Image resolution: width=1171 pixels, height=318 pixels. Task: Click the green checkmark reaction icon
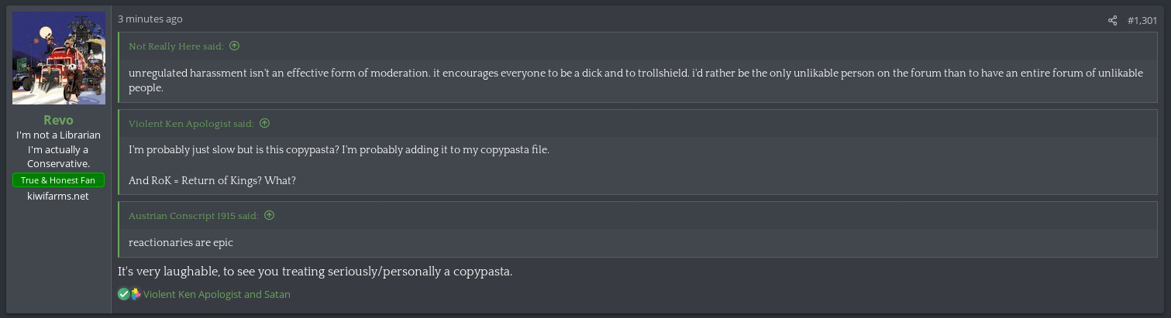pos(123,294)
